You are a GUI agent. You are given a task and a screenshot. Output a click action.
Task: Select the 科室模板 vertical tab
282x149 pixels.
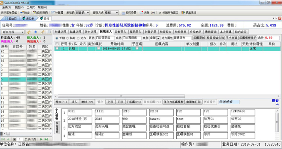tap(57, 128)
